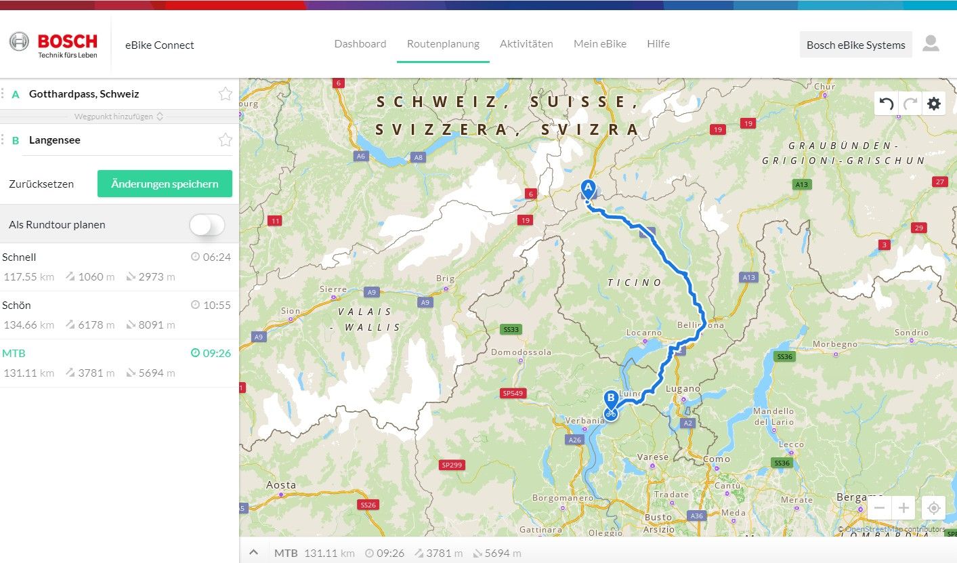Redo the route change
This screenshot has height=563, width=957.
tap(910, 104)
